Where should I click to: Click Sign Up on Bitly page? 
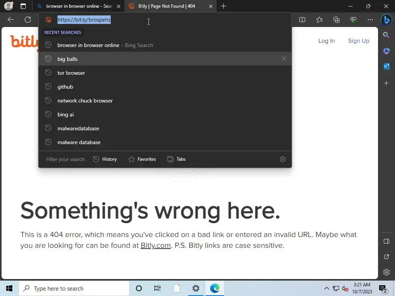click(x=359, y=41)
